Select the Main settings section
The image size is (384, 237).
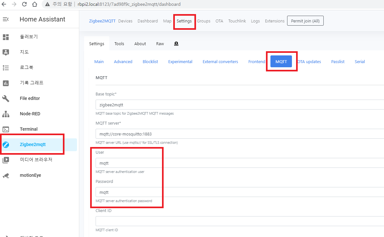(99, 61)
